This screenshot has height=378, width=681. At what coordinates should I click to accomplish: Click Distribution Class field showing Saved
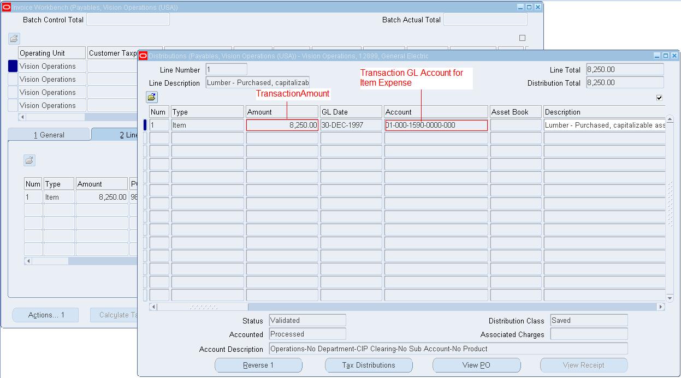click(x=589, y=320)
